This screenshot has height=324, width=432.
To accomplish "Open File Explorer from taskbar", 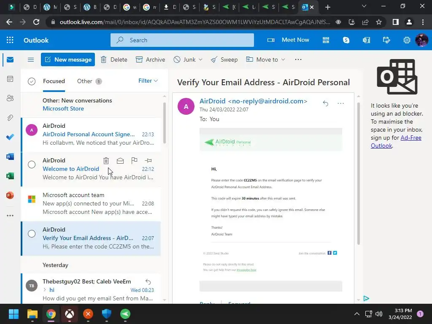I will tap(32, 314).
